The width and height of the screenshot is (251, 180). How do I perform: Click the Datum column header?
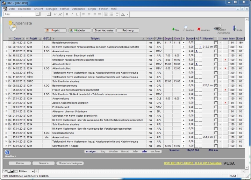pyautogui.click(x=17, y=38)
